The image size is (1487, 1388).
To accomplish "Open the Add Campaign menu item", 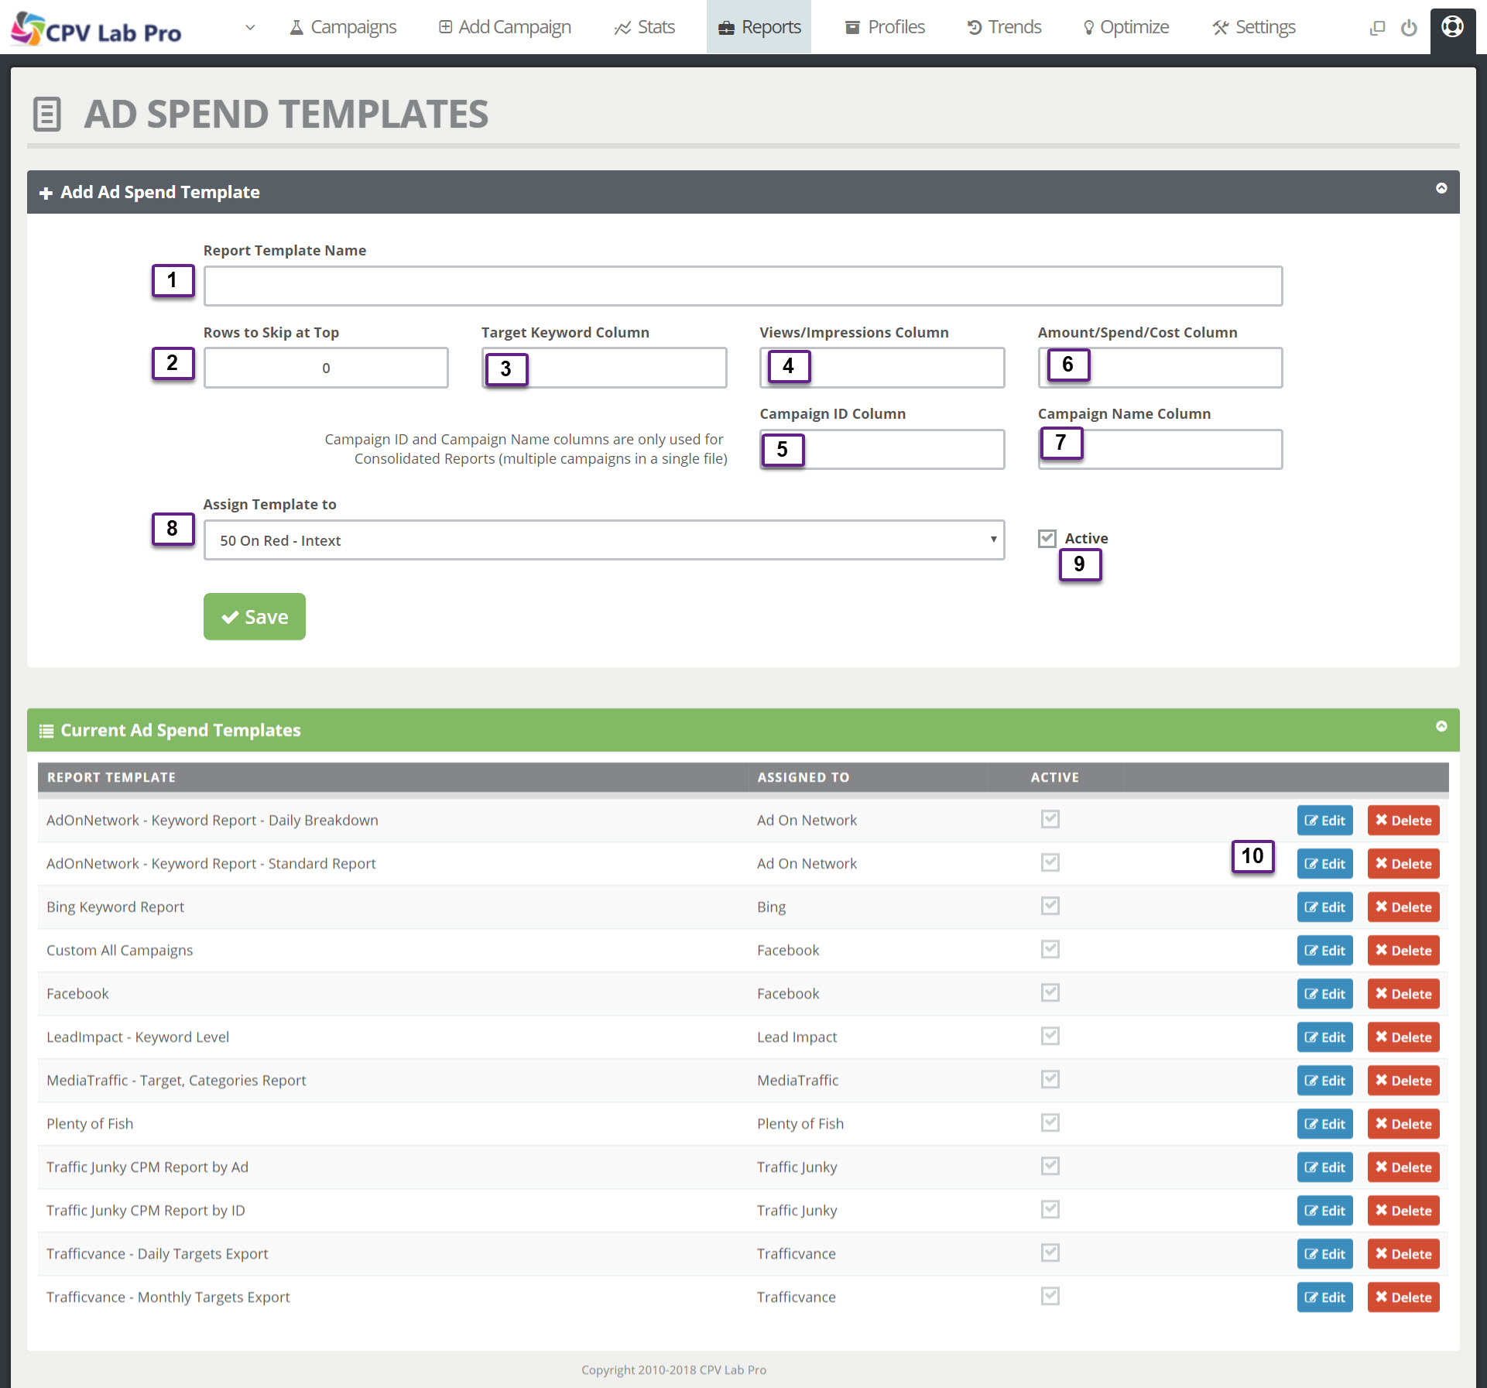I will (505, 27).
